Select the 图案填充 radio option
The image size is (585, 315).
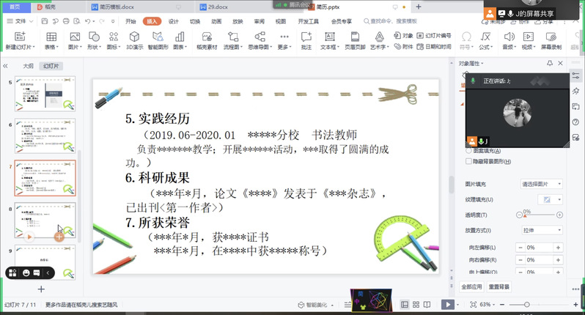[469, 151]
